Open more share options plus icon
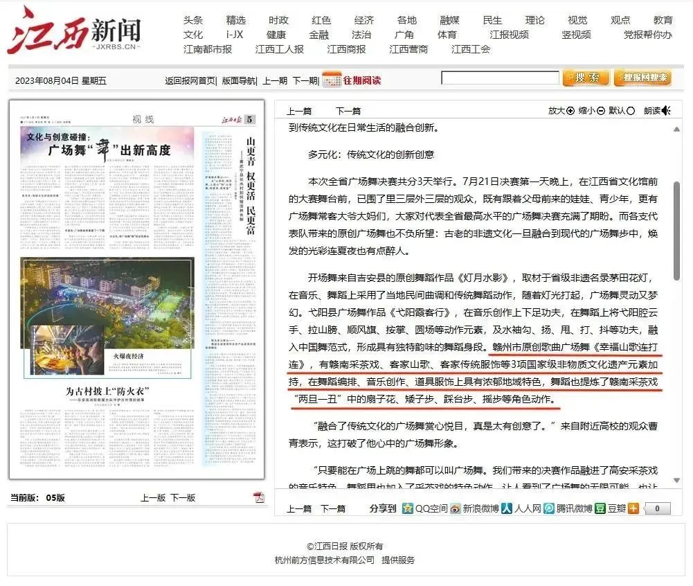The height and width of the screenshot is (586, 693). click(633, 508)
